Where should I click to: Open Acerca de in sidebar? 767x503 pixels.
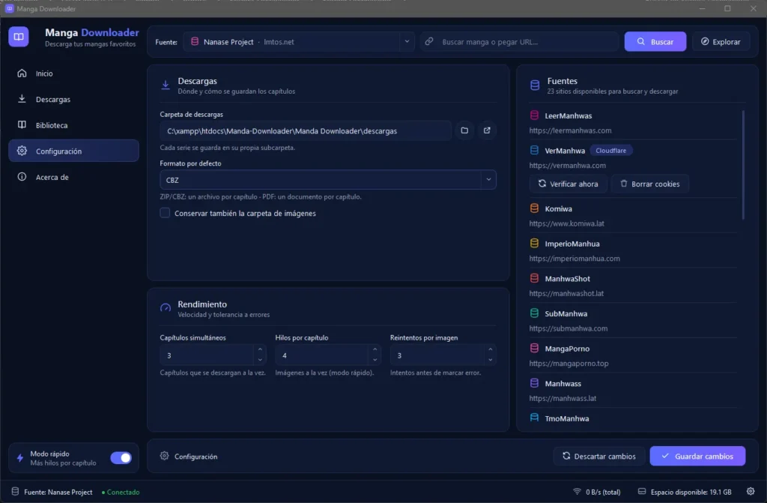pyautogui.click(x=73, y=178)
